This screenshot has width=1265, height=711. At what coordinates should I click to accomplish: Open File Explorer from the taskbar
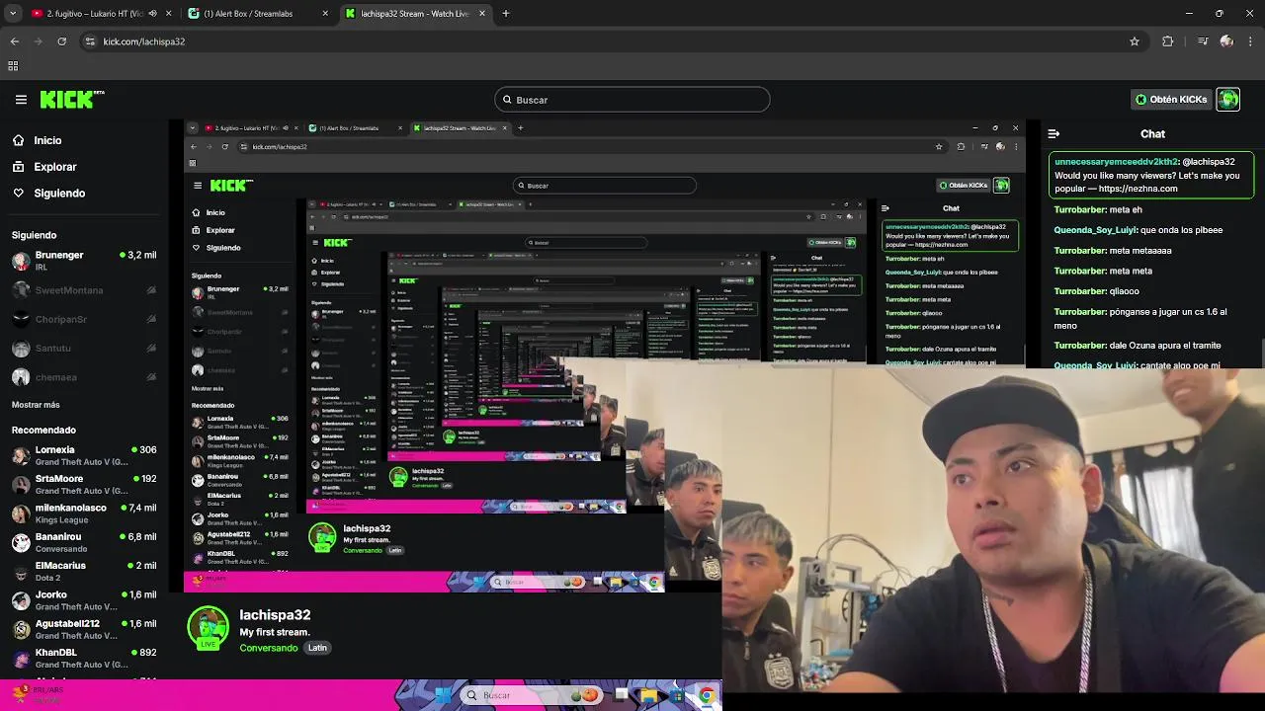click(x=648, y=695)
